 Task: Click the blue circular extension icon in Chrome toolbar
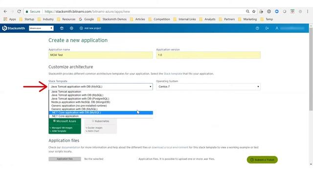click(x=277, y=12)
